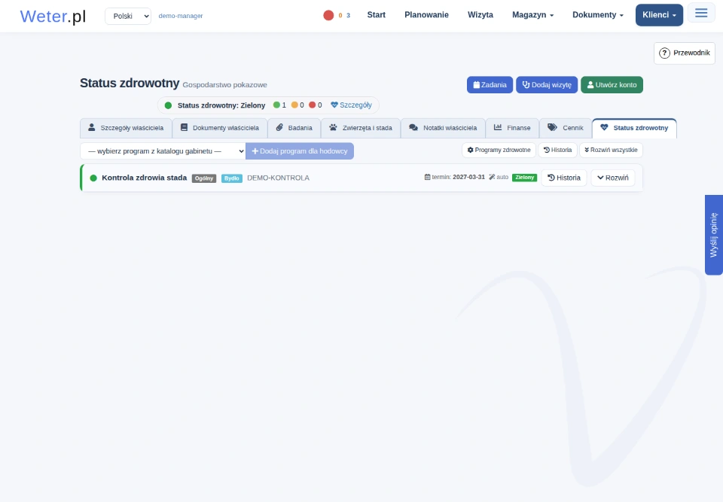This screenshot has height=502, width=723.
Task: Switch to the Cennik tab
Action: (566, 128)
